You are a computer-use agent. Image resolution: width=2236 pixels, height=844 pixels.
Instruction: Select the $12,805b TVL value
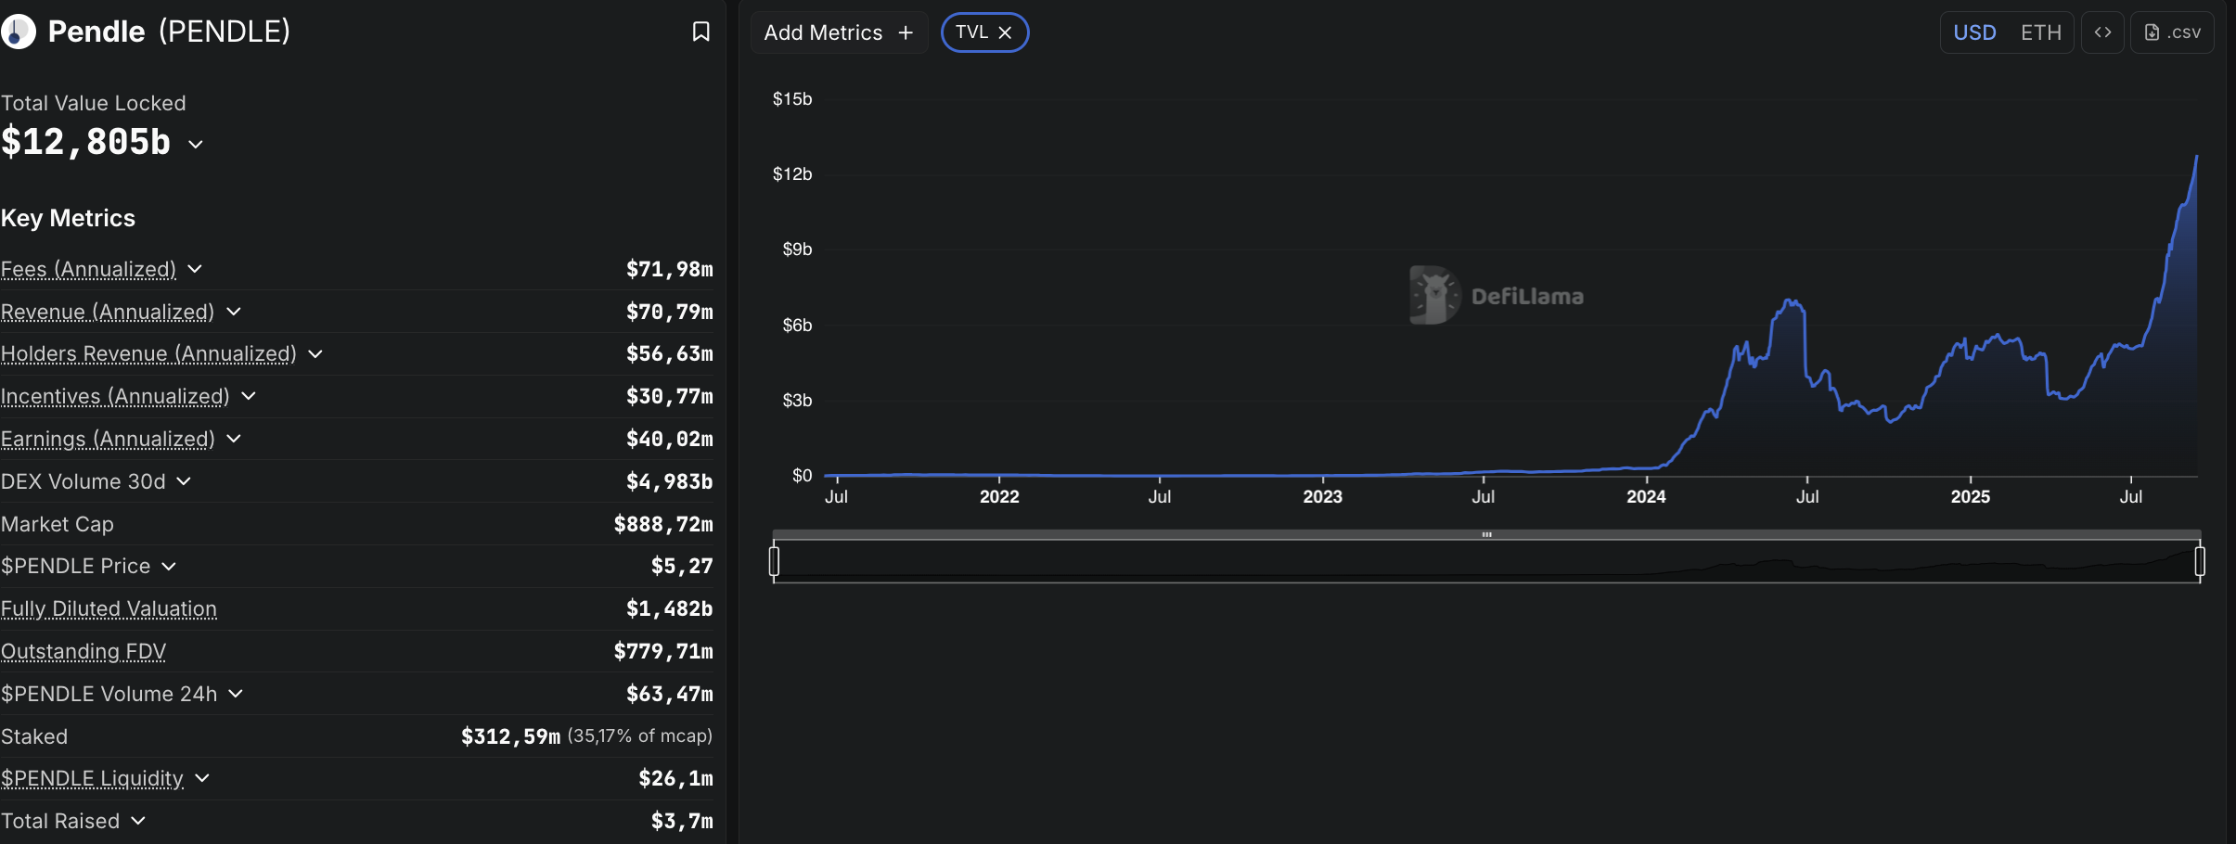click(x=85, y=142)
